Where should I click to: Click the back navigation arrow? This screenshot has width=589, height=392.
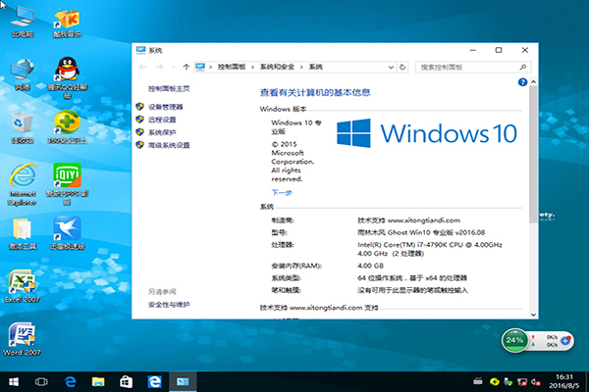142,68
